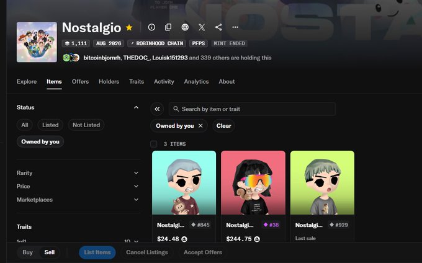
Task: Open the rainbow-visor NFT with pink background
Action: point(253,182)
